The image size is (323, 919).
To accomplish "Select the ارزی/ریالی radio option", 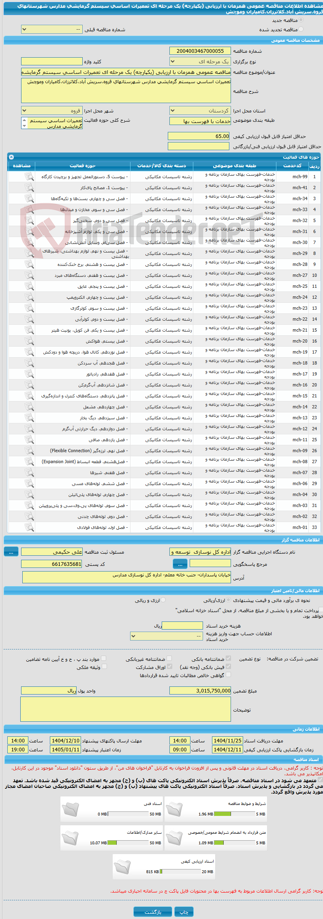I will tap(229, 600).
